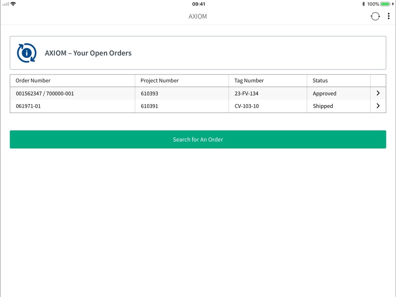
Task: Select tag number CV-103-10 cell
Action: pos(247,106)
